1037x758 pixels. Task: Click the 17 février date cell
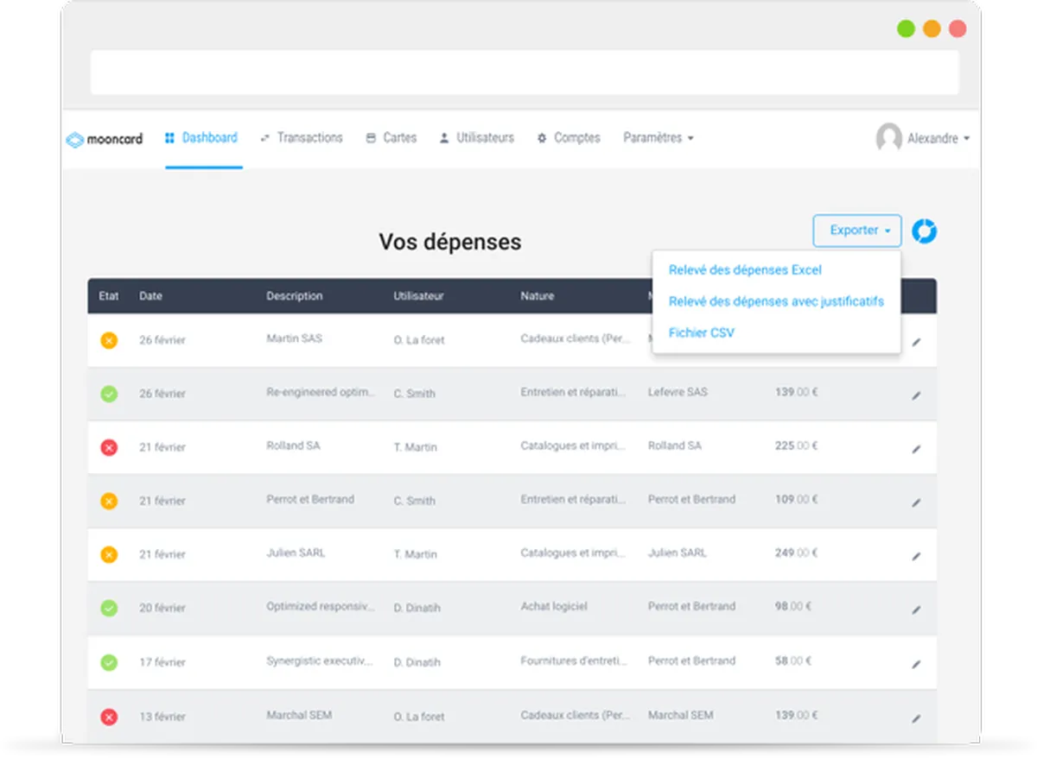(162, 662)
